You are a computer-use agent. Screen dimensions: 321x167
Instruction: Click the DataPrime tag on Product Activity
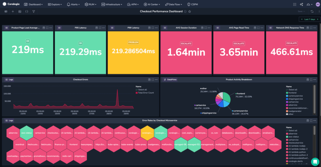(170, 80)
